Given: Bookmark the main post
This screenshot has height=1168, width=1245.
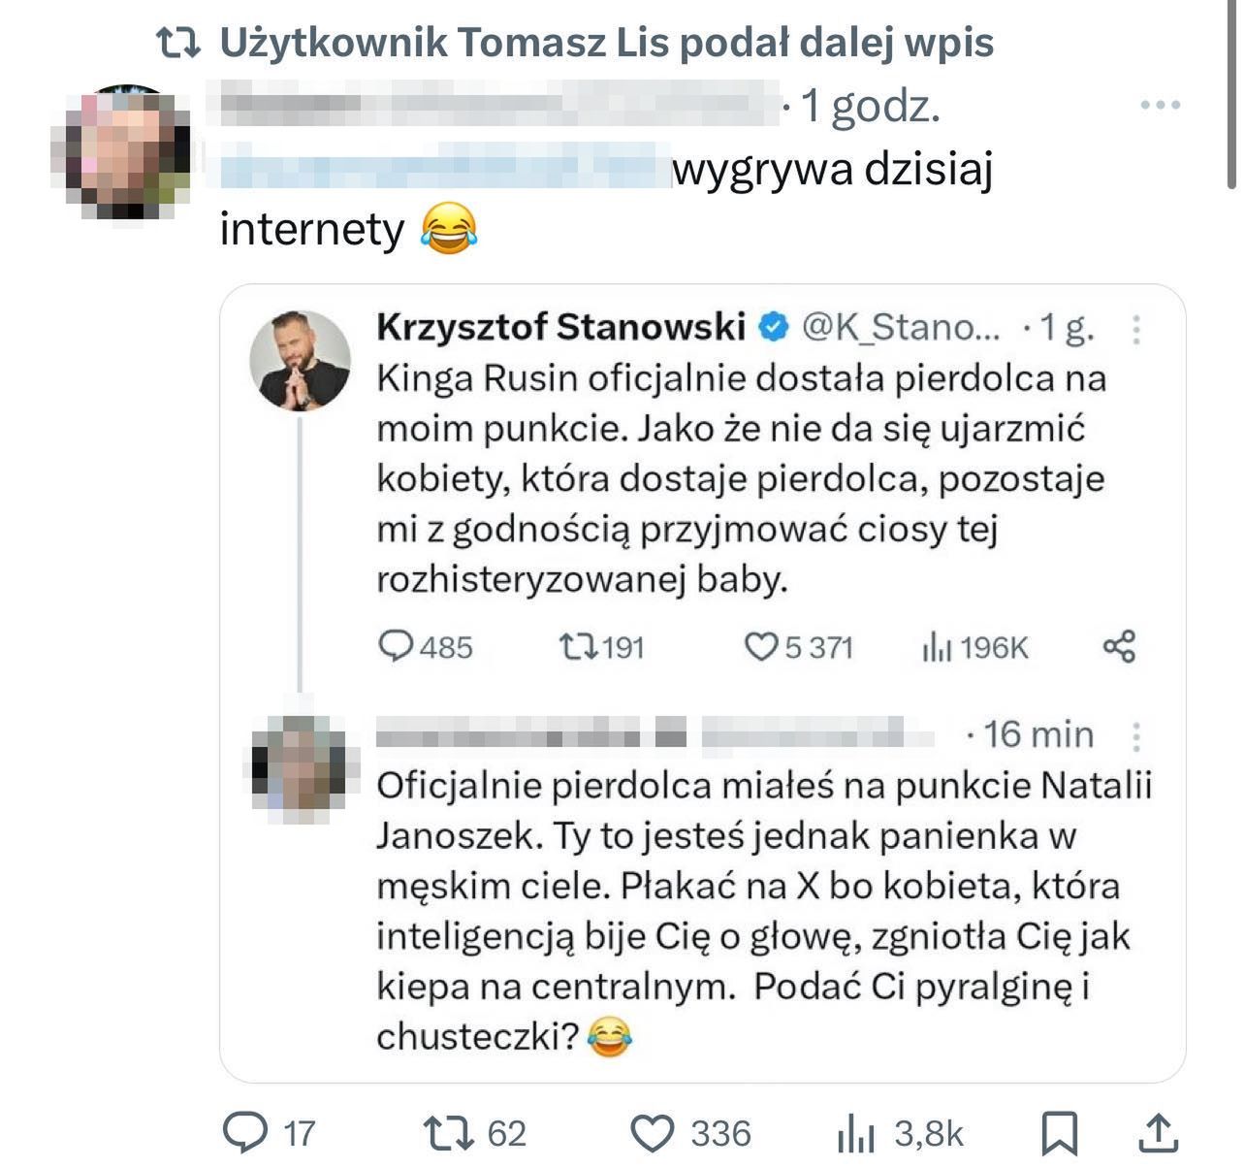Looking at the screenshot, I should (x=1060, y=1132).
